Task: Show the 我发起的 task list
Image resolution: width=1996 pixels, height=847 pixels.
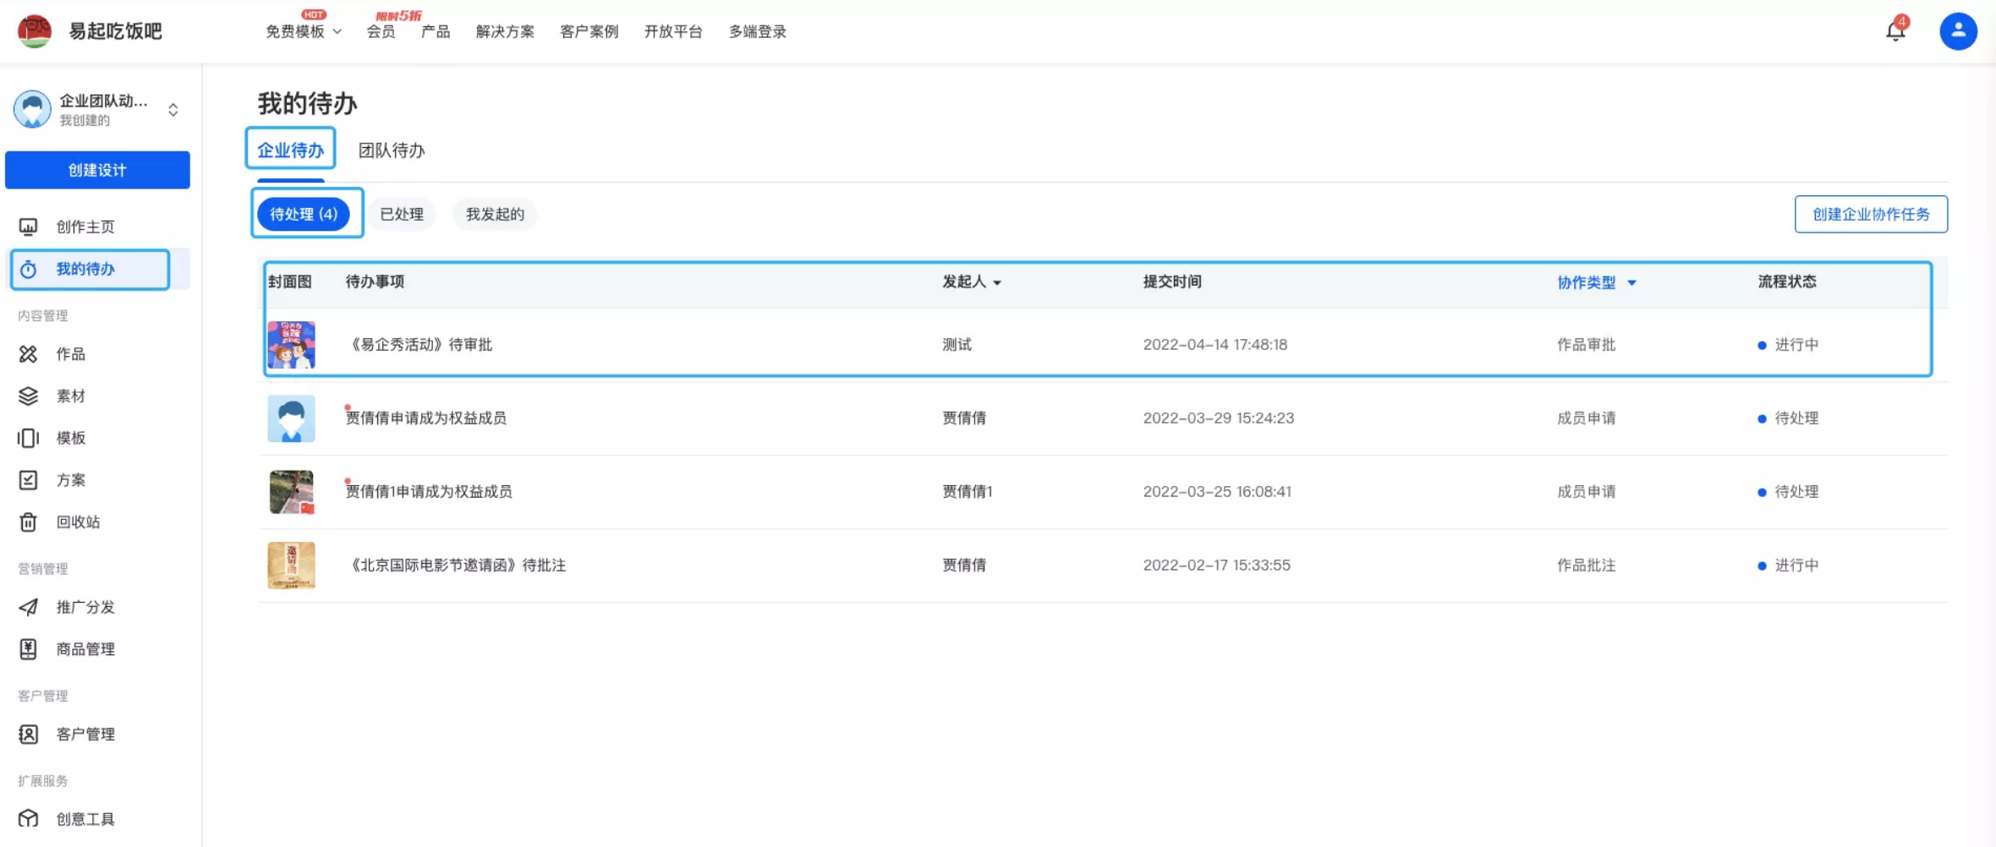Action: (495, 214)
